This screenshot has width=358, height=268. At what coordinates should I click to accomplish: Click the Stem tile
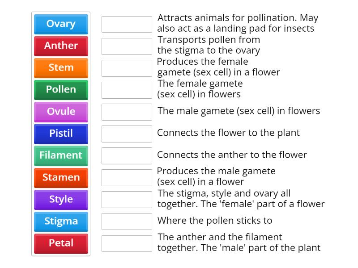tap(61, 68)
